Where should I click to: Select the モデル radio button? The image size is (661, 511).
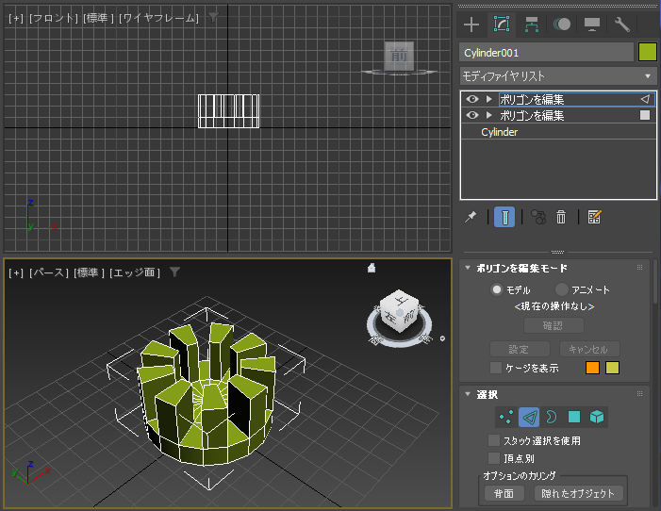(497, 289)
